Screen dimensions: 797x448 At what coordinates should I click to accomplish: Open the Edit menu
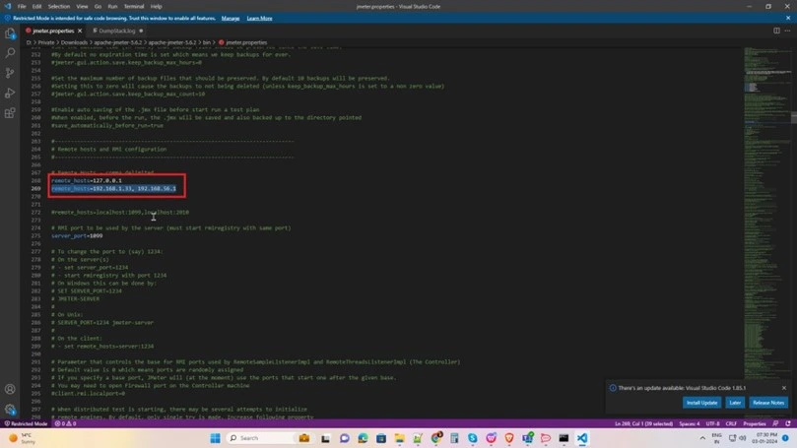[37, 7]
